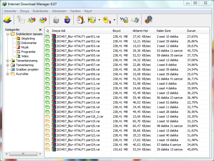Select file 203407_Blur-ViTALiTY.part15.rar
The width and height of the screenshot is (214, 161).
[78, 102]
